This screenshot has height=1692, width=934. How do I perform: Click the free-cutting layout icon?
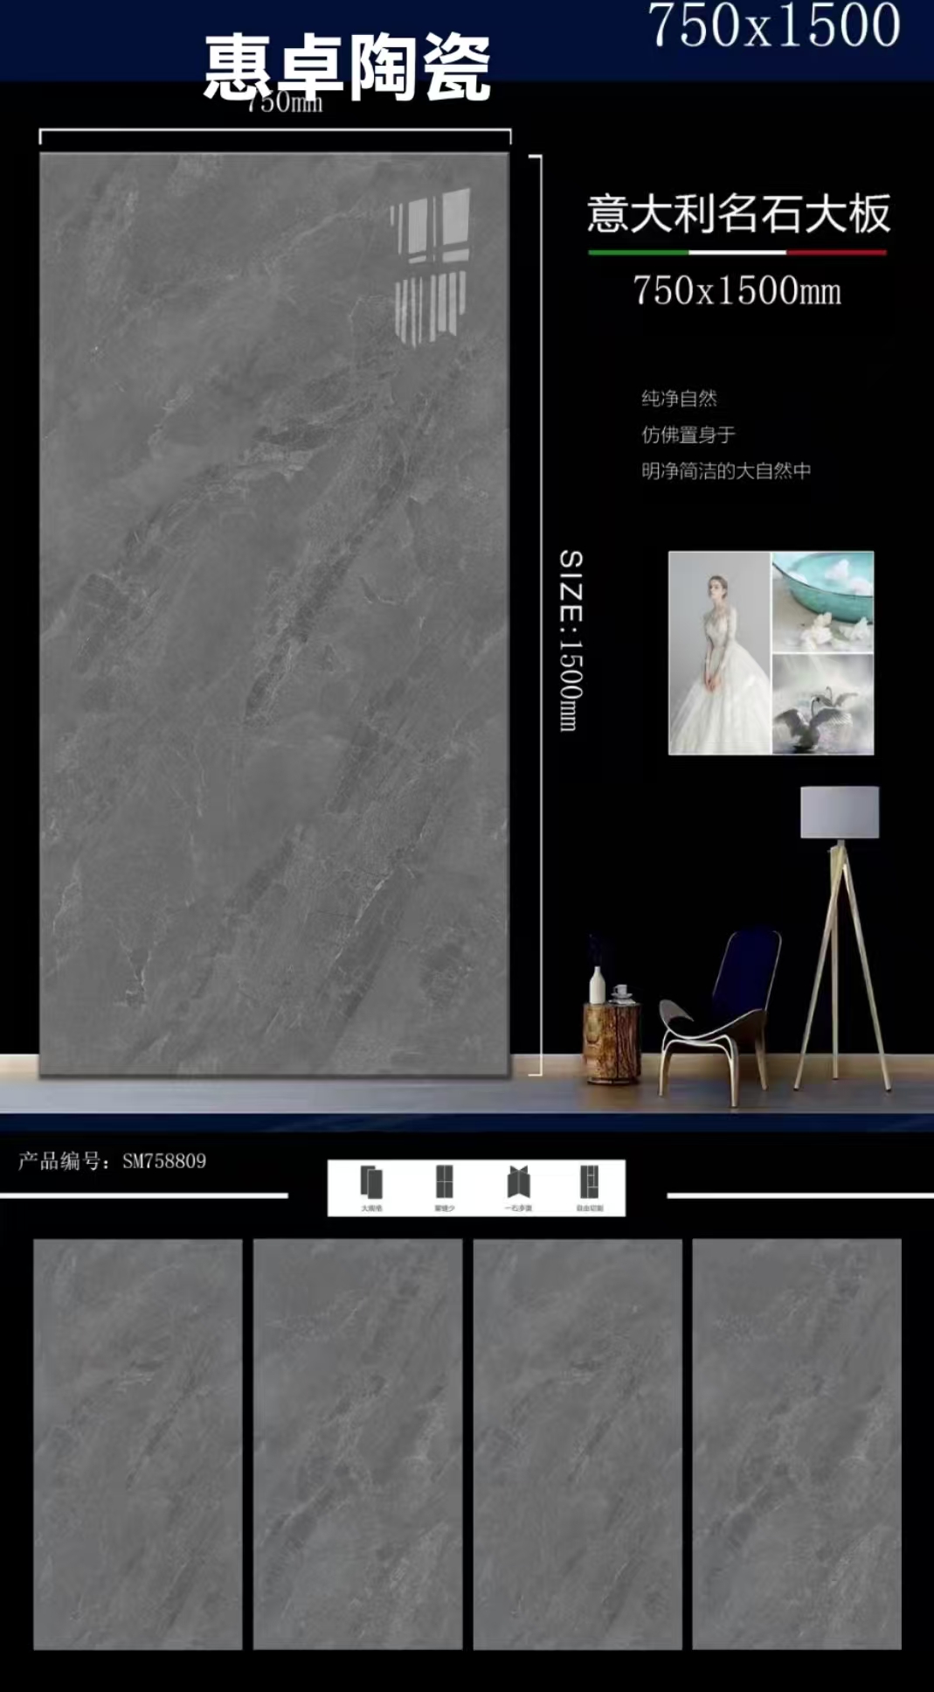click(x=590, y=1181)
